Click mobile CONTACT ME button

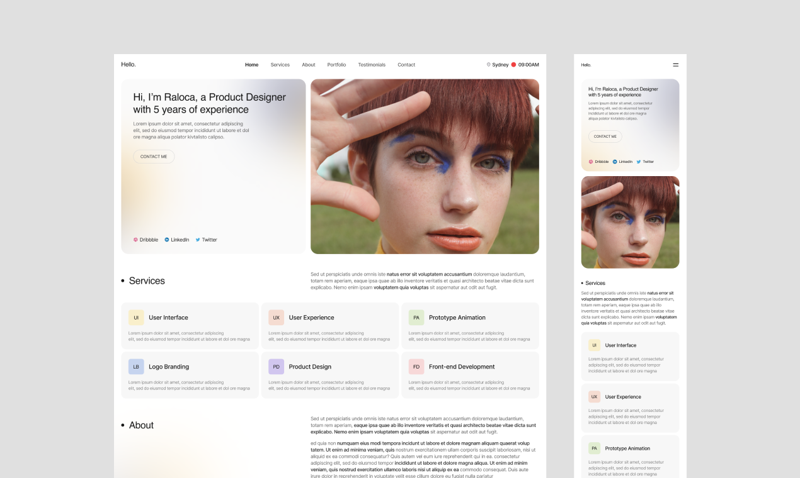click(x=605, y=136)
